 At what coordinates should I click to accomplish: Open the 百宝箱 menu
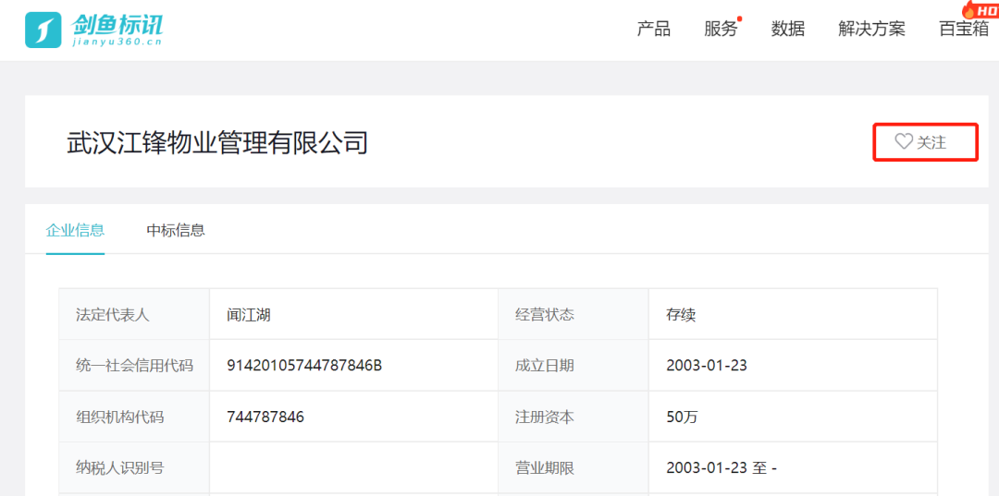pos(963,29)
